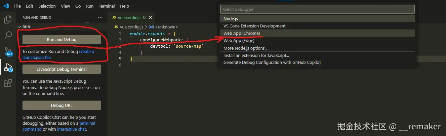This screenshot has height=136, width=446.
Task: Open the Search view icon
Action: (x=8, y=35)
